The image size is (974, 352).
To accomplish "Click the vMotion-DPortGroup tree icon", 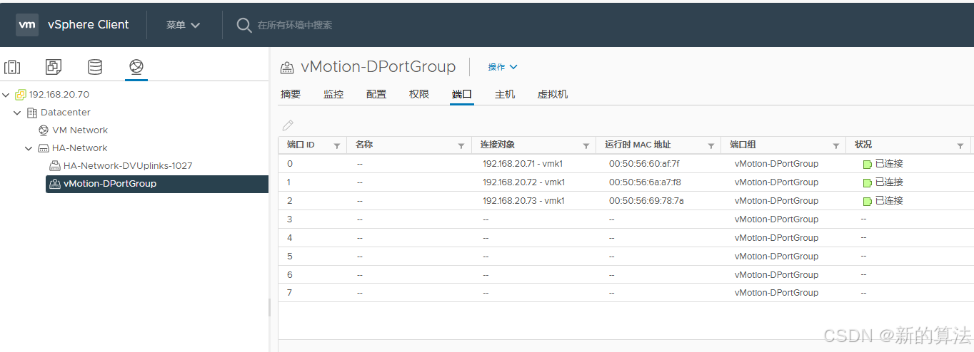I will (x=55, y=184).
